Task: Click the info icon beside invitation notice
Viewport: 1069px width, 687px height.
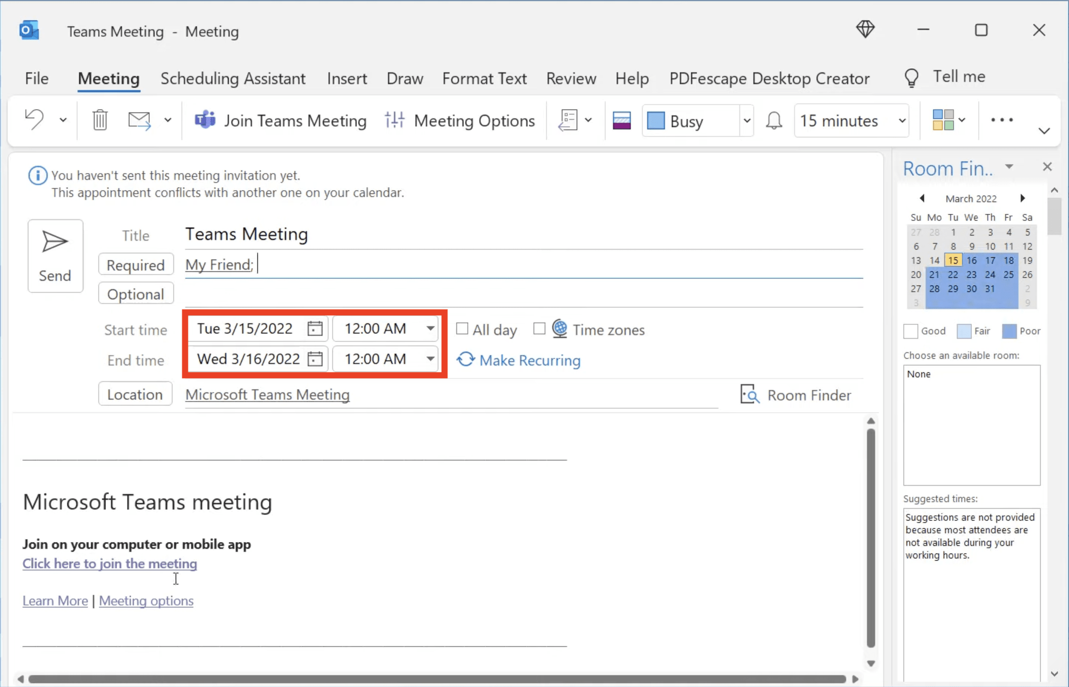Action: [38, 175]
